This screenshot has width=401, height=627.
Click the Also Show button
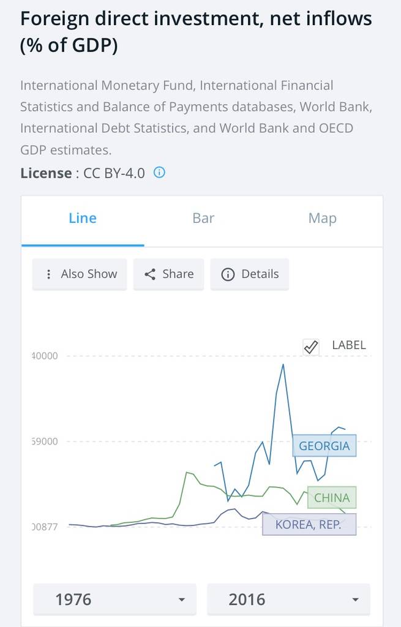[x=80, y=274]
